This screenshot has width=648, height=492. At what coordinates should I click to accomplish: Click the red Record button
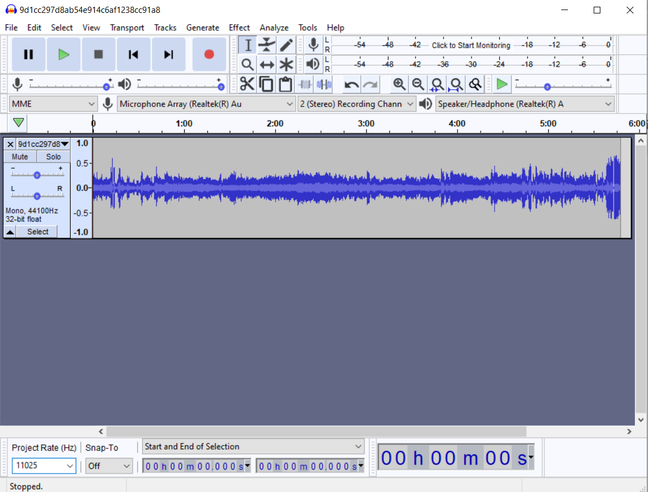209,54
